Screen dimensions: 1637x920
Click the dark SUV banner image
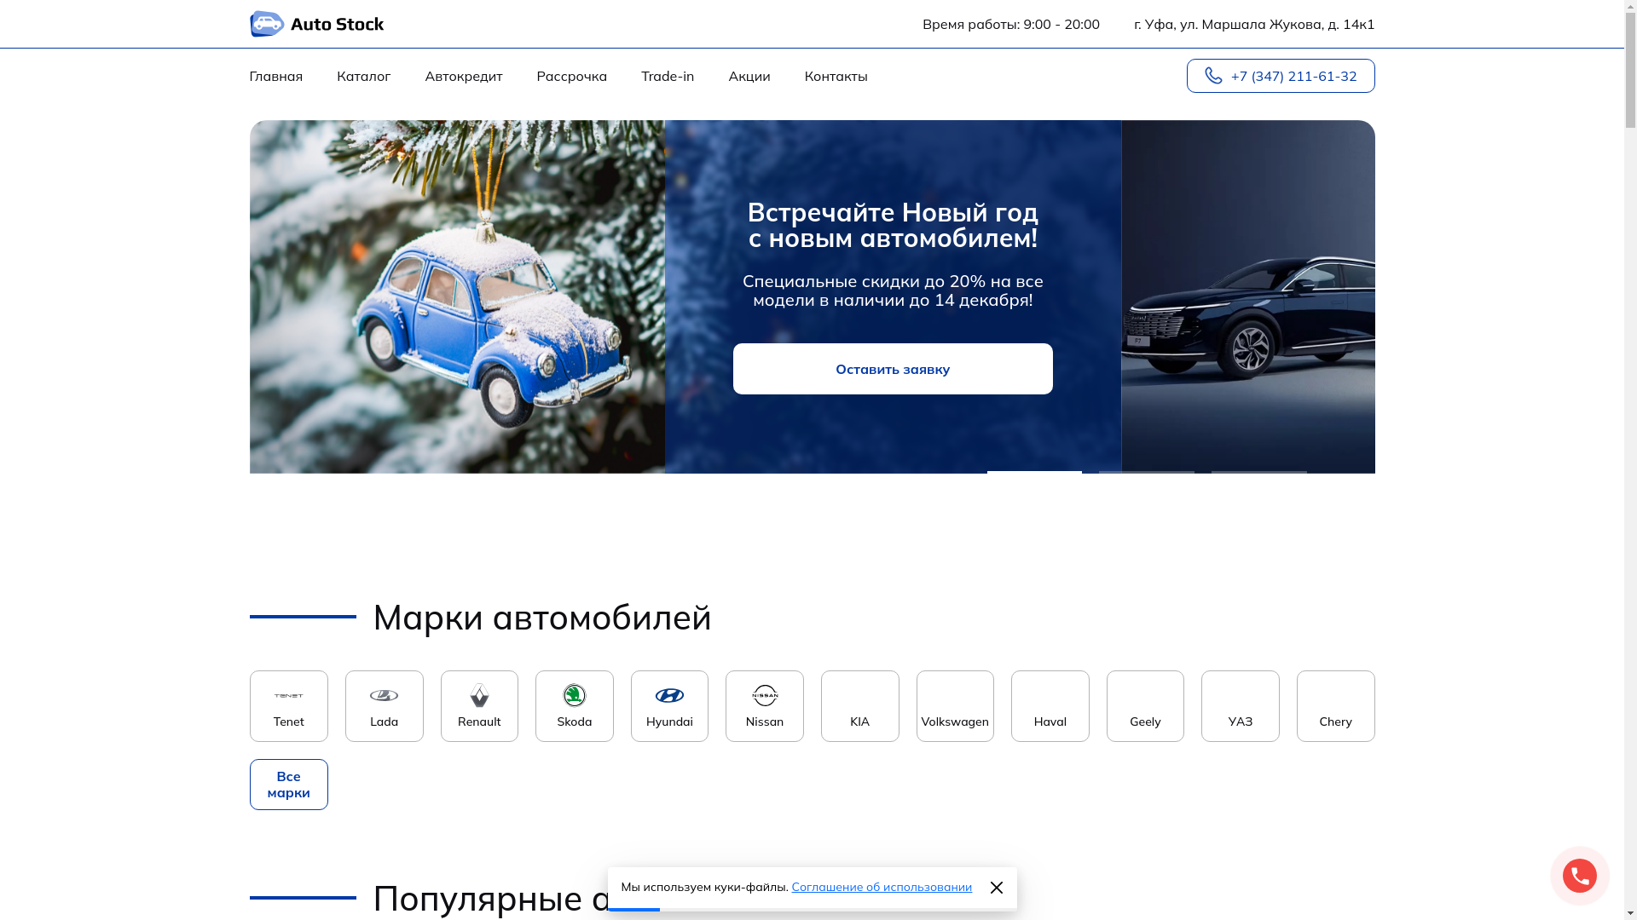coord(1248,296)
